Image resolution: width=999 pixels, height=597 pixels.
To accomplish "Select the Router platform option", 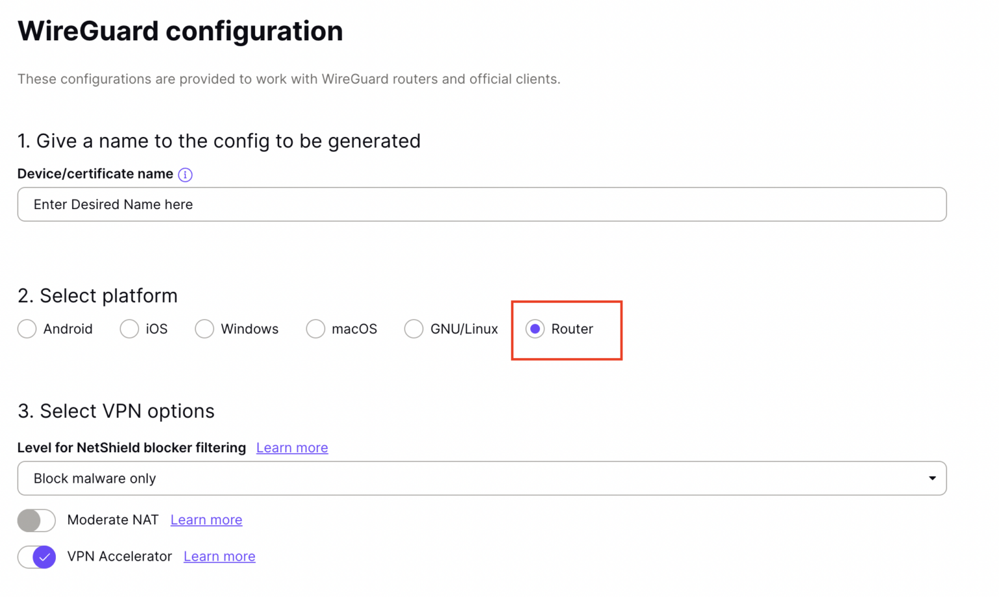I will tap(535, 329).
